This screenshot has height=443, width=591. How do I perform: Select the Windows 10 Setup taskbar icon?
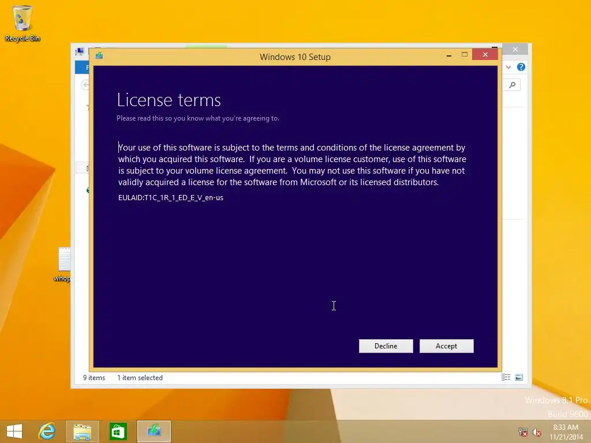click(x=154, y=431)
